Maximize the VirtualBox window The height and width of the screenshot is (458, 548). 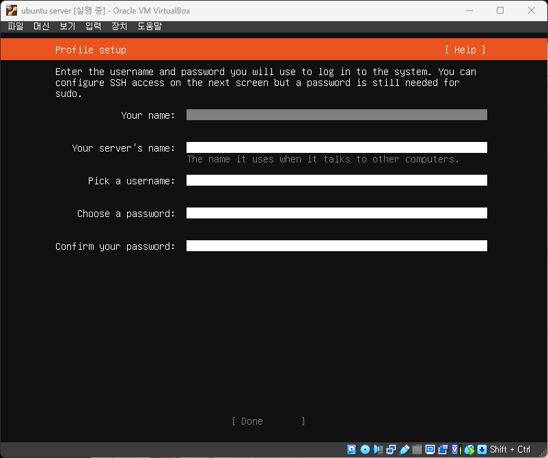coord(500,10)
